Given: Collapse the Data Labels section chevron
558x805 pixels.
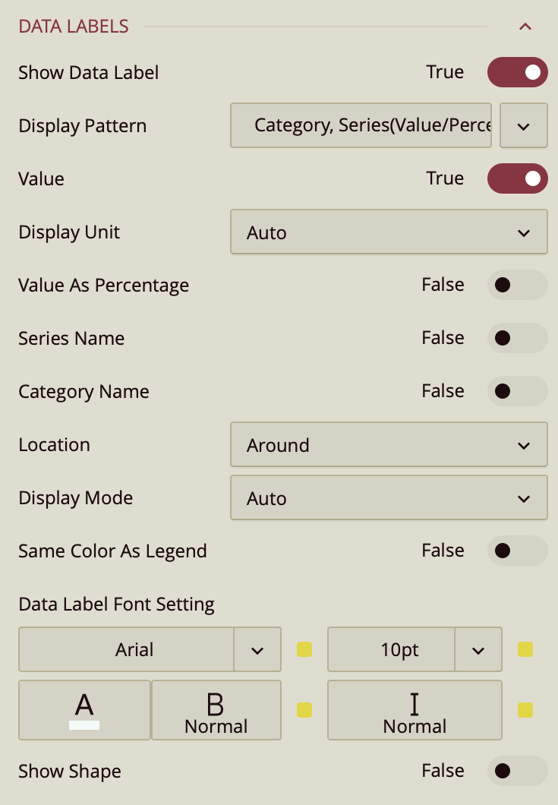Looking at the screenshot, I should point(525,27).
